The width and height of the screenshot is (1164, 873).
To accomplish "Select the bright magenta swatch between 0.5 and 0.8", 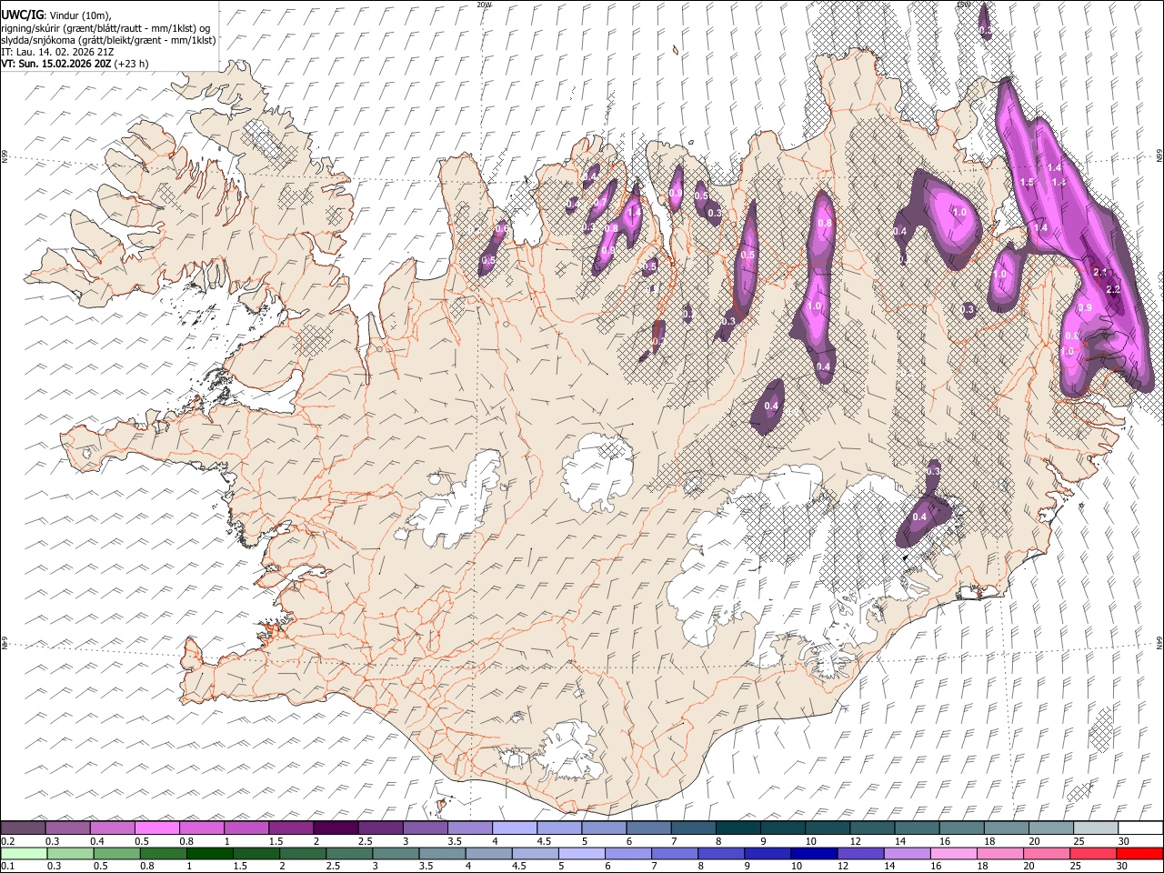I will coord(157,828).
